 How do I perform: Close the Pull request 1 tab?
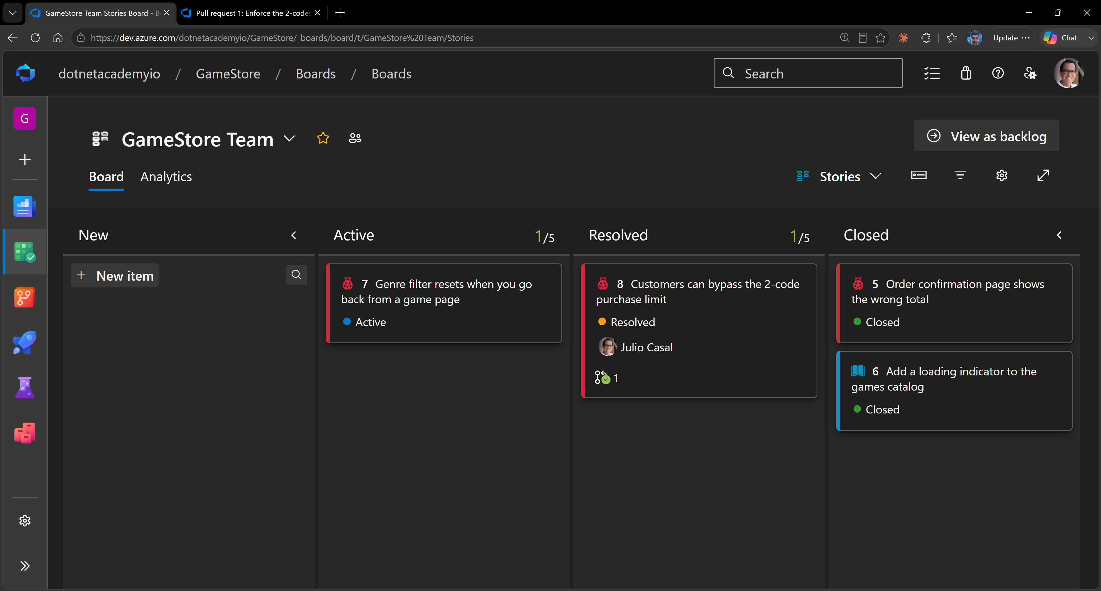(x=317, y=13)
